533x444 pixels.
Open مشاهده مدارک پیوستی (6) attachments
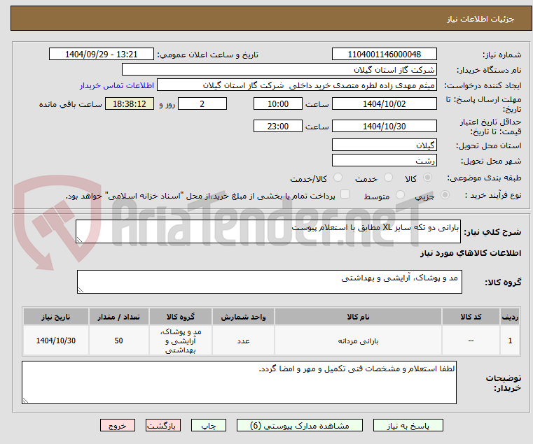pyautogui.click(x=300, y=425)
